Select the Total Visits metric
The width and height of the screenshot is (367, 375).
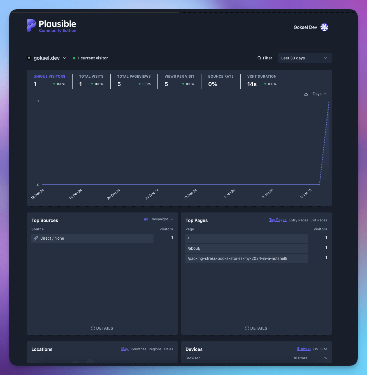click(91, 81)
